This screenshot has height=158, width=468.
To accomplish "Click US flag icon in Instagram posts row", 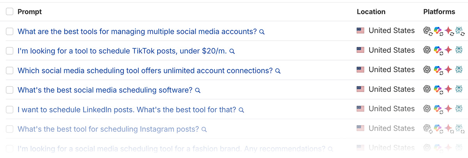I will (360, 128).
